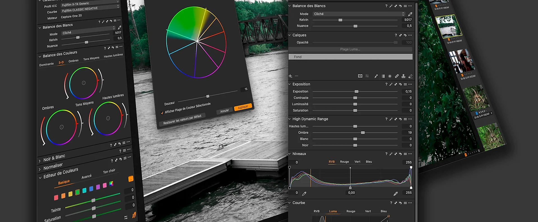Open the Mode dropdown in right Balance des Blancs
538x222 pixels.
click(359, 14)
